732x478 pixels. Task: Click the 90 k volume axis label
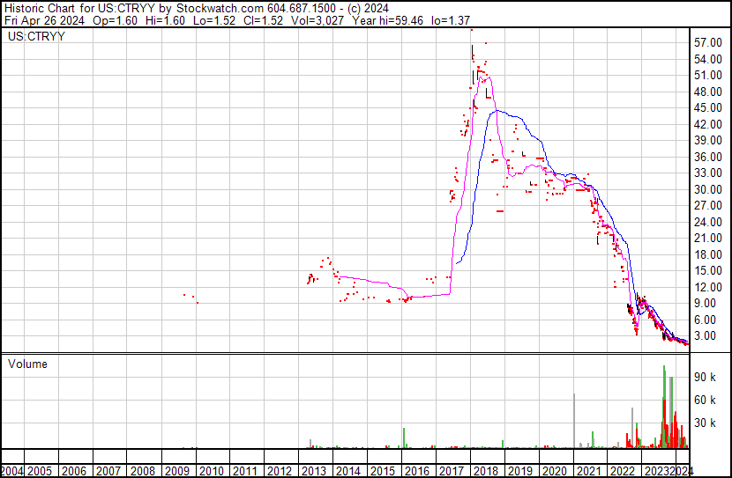pyautogui.click(x=705, y=377)
